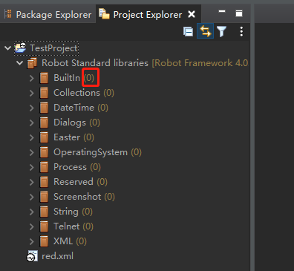
Task: Click the Robot Standard libraries icon
Action: pos(32,63)
